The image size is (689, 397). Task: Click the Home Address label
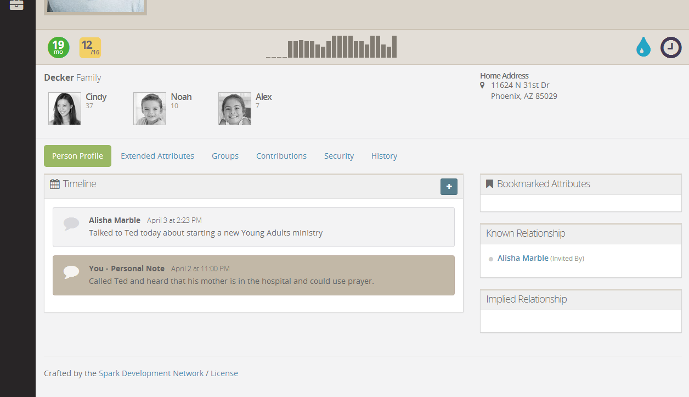pos(504,76)
